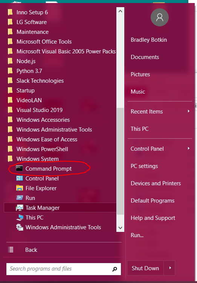This screenshot has width=197, height=283.
Task: Click the Run icon in Windows System
Action: [x=19, y=198]
